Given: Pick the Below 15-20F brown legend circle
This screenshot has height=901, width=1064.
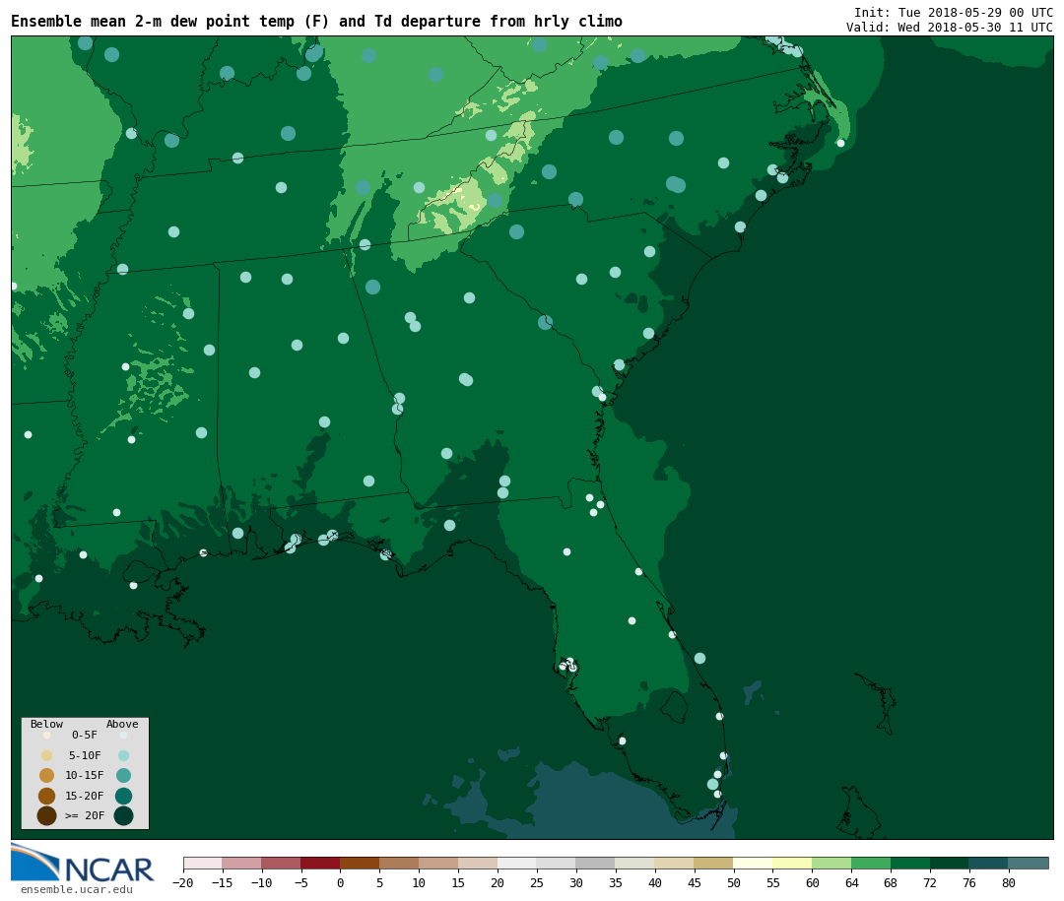Looking at the screenshot, I should click(47, 796).
